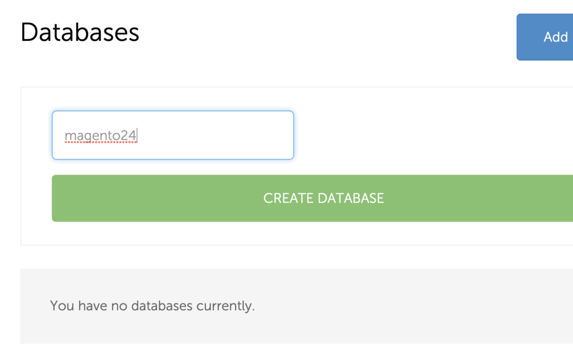The height and width of the screenshot is (358, 573).
Task: Focus the database name input field
Action: [172, 135]
